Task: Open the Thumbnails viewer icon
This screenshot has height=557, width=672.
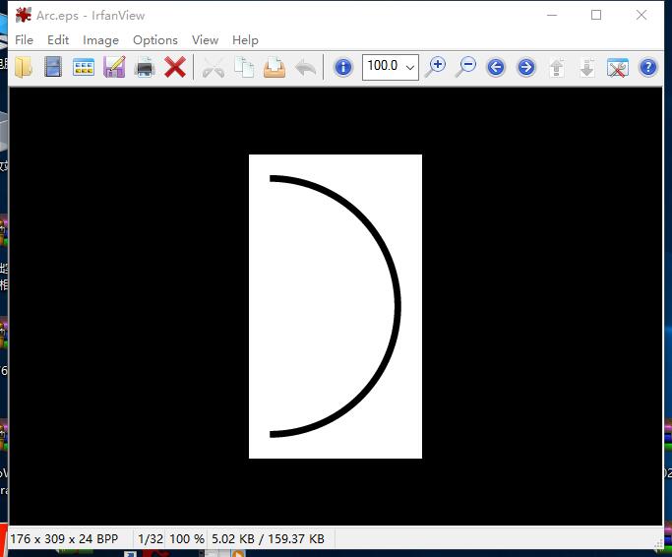Action: [x=84, y=67]
